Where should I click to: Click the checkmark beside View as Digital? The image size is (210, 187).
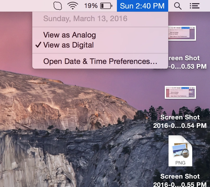(x=38, y=45)
